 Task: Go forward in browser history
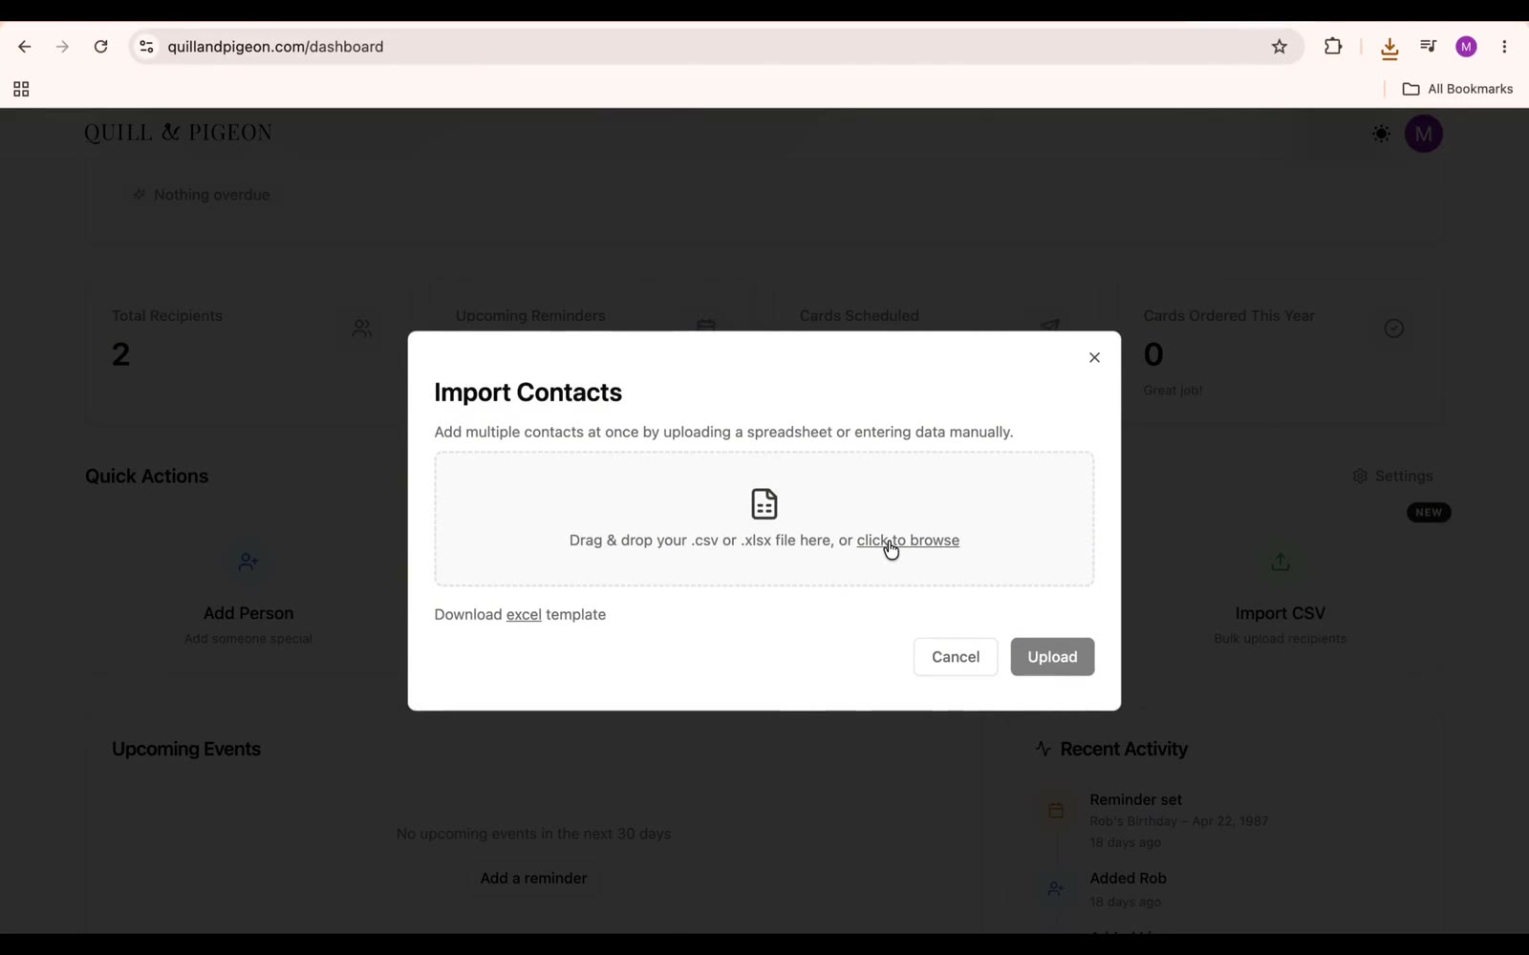point(63,47)
